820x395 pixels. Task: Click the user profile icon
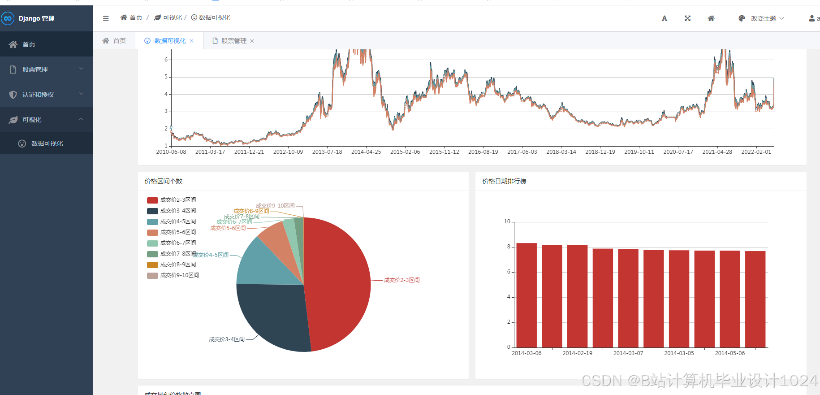(811, 18)
